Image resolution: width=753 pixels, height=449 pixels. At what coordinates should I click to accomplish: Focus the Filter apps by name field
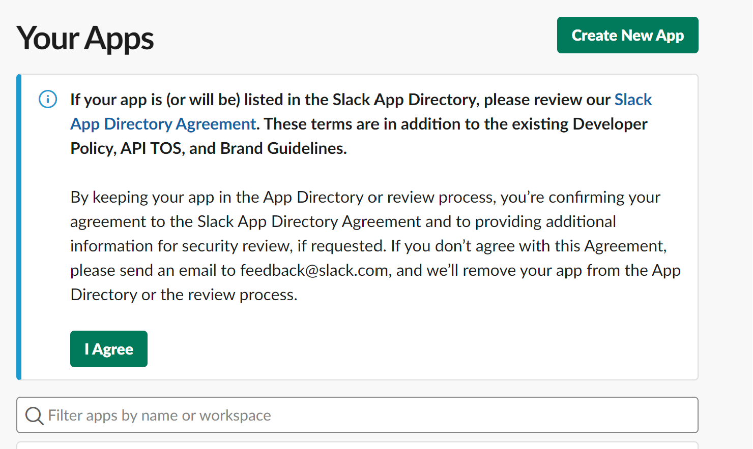click(x=357, y=415)
